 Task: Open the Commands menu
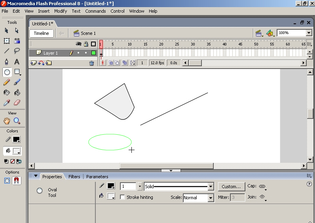tap(95, 11)
